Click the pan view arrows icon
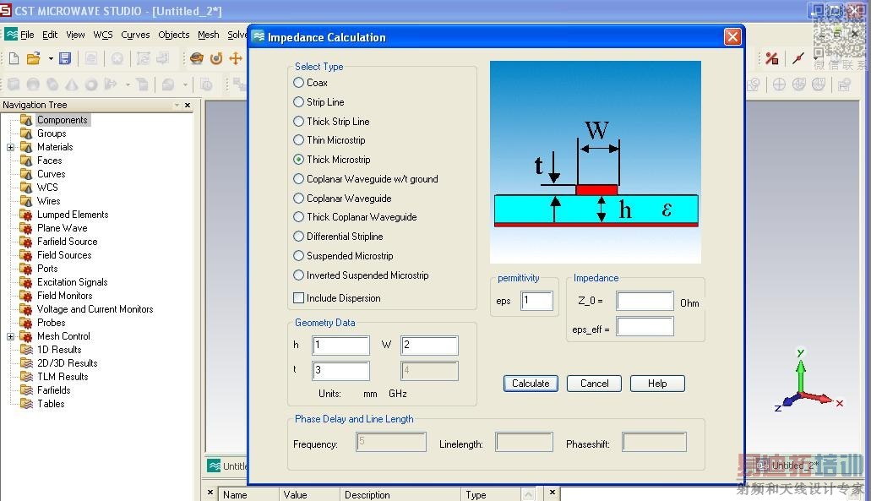 (236, 57)
